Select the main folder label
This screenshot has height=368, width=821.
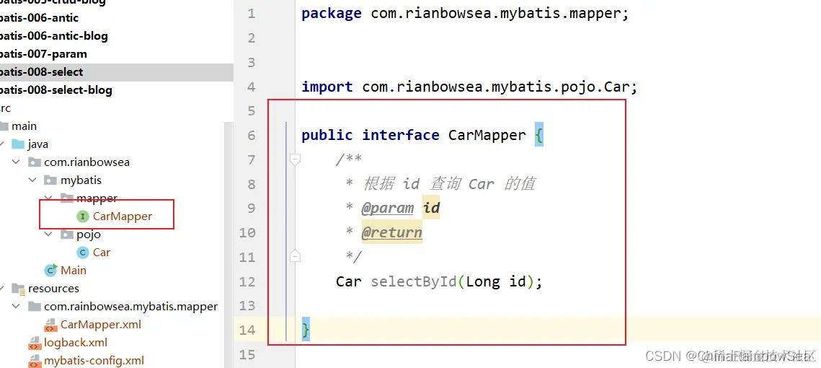pyautogui.click(x=24, y=126)
